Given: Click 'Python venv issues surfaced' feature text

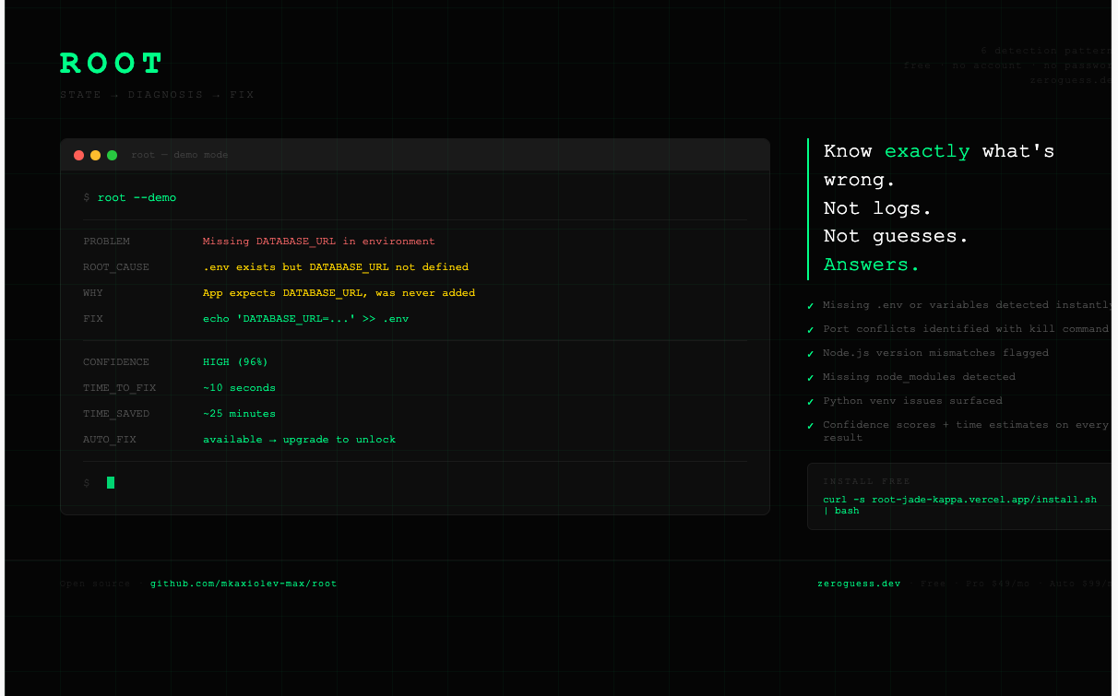Looking at the screenshot, I should 912,401.
